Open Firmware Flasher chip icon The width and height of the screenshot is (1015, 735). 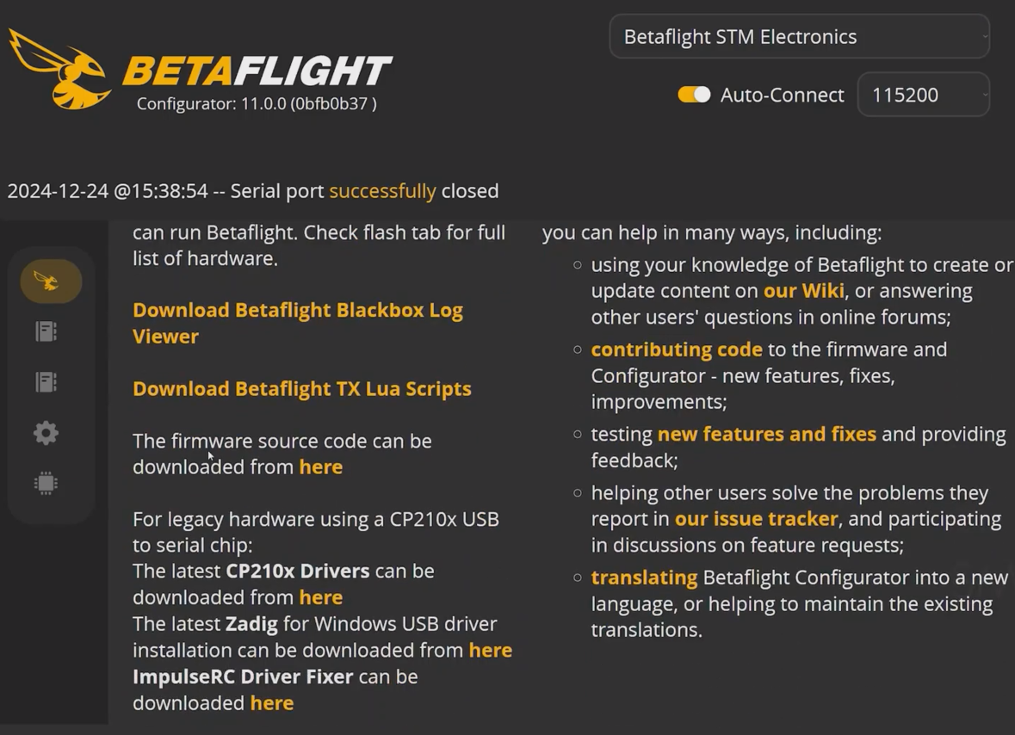click(x=46, y=484)
